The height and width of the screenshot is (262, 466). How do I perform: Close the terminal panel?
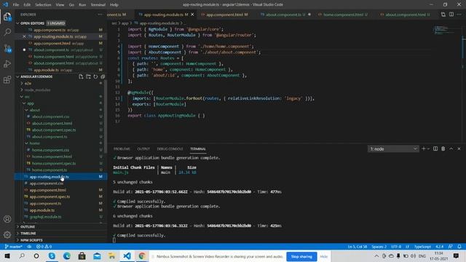point(459,148)
